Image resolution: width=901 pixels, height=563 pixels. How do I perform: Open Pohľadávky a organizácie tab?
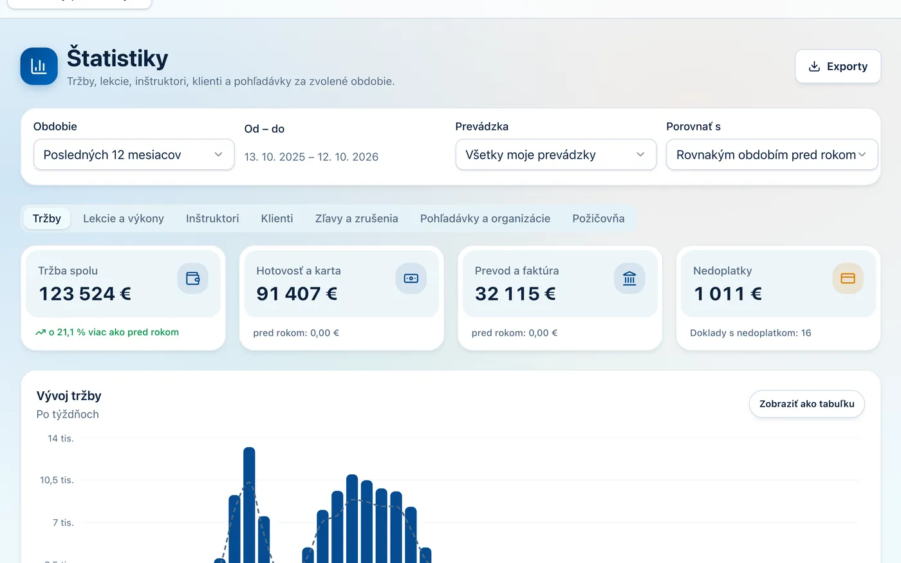485,218
